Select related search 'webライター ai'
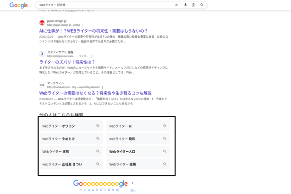 [138, 126]
